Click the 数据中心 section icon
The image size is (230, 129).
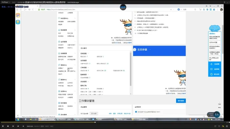pos(59,80)
